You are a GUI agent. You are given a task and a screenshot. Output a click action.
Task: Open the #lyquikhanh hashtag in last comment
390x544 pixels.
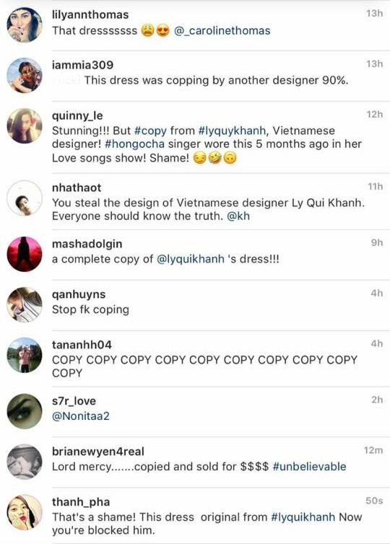[x=303, y=517]
